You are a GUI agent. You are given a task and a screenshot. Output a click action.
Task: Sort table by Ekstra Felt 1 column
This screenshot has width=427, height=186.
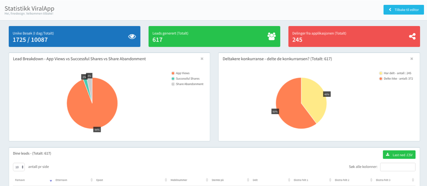pos(312,180)
